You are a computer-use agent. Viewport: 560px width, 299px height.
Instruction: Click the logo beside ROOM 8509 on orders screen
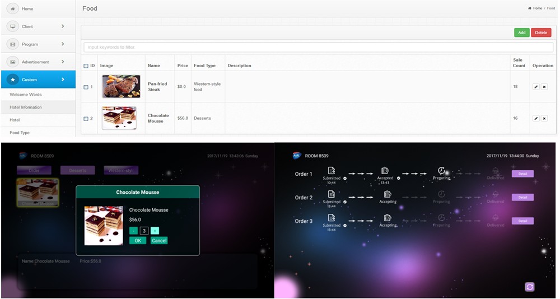297,156
